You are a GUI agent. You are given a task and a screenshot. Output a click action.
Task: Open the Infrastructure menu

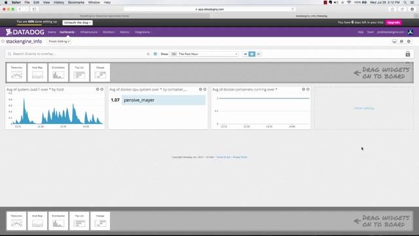tap(90, 32)
